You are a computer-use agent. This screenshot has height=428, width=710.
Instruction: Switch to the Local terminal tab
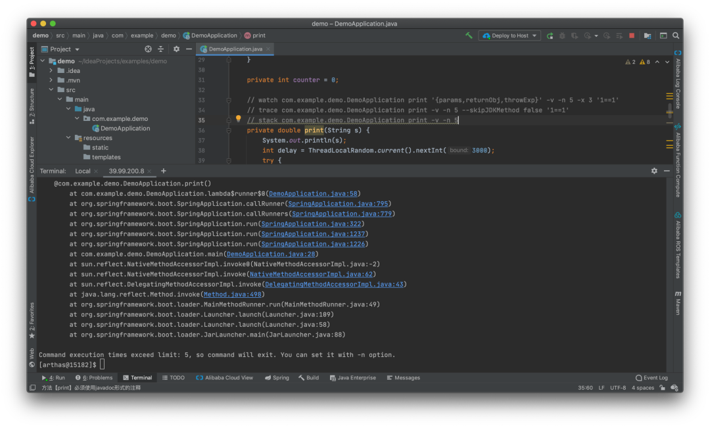click(x=83, y=171)
